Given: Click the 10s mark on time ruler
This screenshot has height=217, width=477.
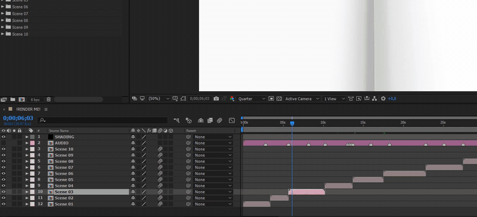Looking at the screenshot, I should coord(323,123).
